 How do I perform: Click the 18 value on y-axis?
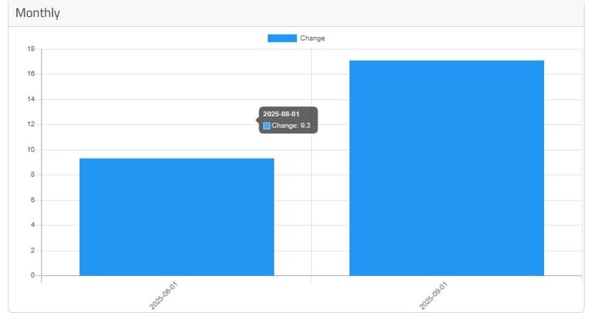31,48
